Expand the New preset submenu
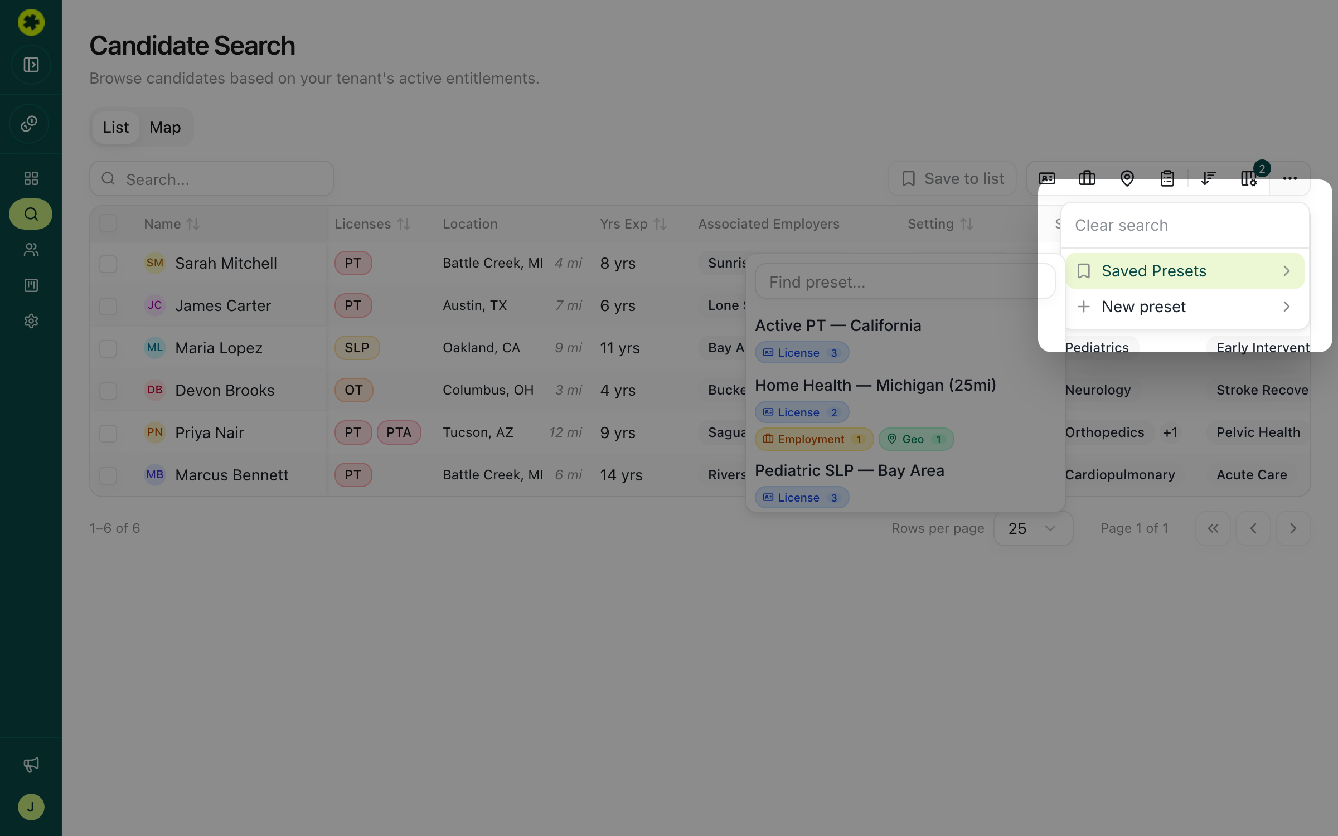This screenshot has height=836, width=1338. [x=1185, y=307]
